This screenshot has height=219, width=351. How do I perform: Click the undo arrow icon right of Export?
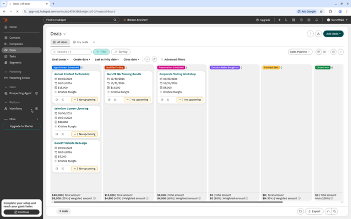click(328, 211)
